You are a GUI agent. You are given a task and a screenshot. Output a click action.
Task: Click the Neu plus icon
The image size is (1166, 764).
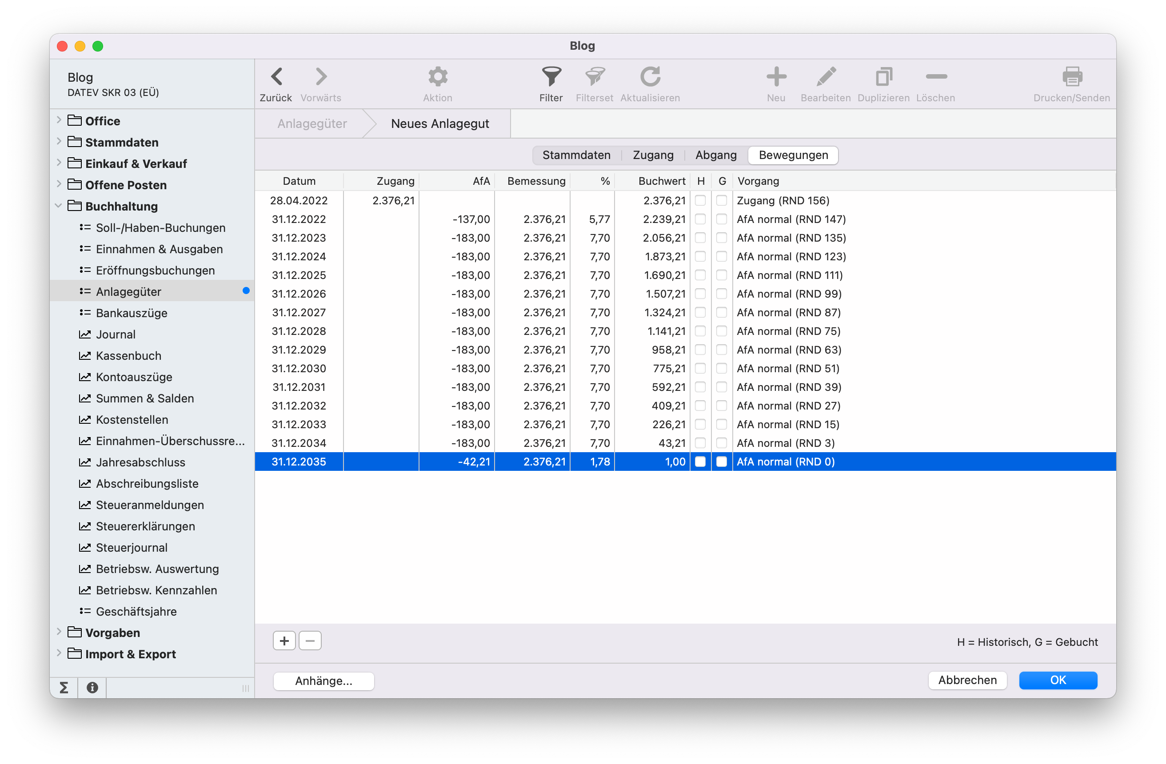(x=776, y=77)
